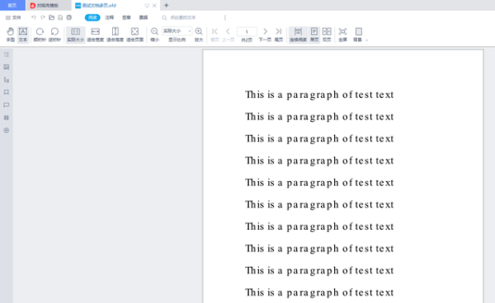Image resolution: width=495 pixels, height=303 pixels.
Task: Click the pin icon on document tab
Action: coord(147,6)
